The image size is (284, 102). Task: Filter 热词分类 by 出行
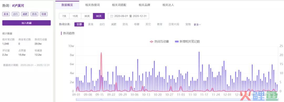coord(102,24)
